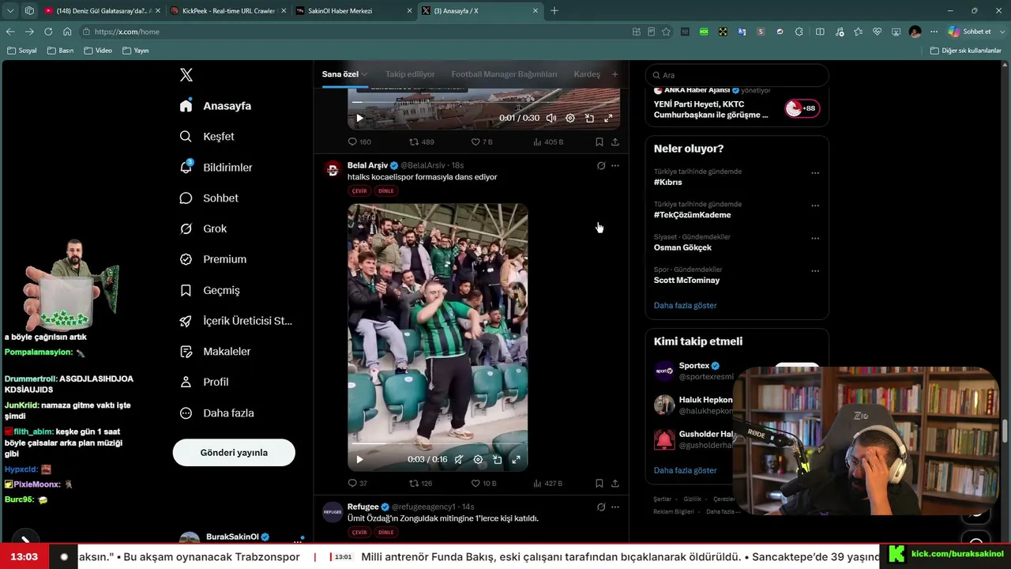Open Geçmiş bookmark icon in sidebar
Screen dimensions: 1011x569
[186, 290]
